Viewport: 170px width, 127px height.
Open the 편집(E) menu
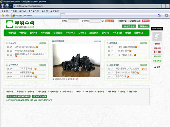tap(14, 11)
